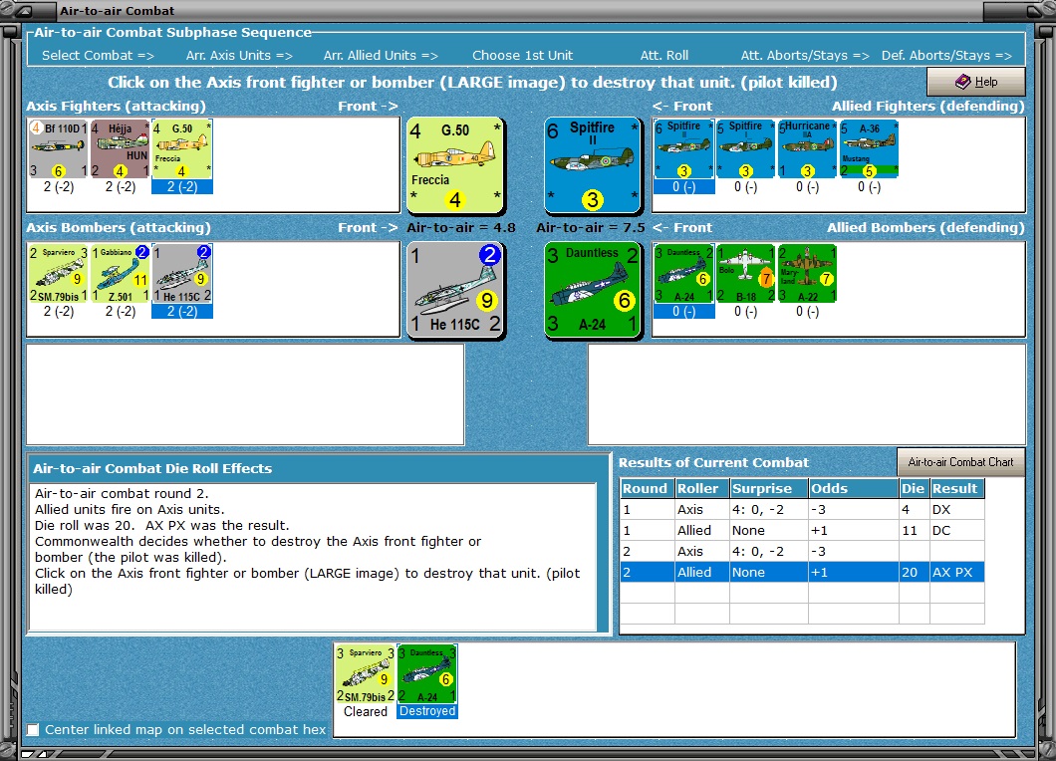Click the Result column header
The image size is (1056, 761).
[957, 488]
